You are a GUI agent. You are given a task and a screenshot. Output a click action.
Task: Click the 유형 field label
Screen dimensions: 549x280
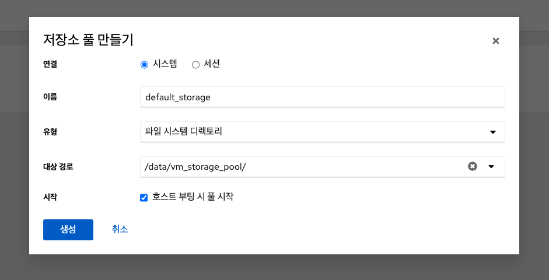[x=50, y=132]
